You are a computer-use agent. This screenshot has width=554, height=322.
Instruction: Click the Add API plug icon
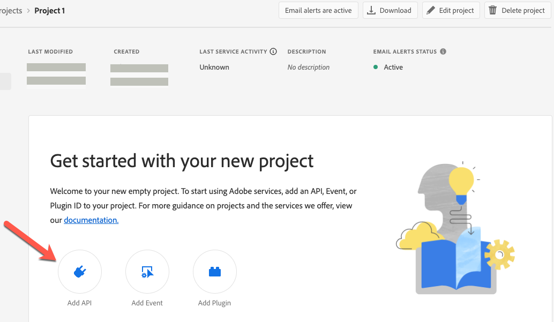tap(80, 272)
